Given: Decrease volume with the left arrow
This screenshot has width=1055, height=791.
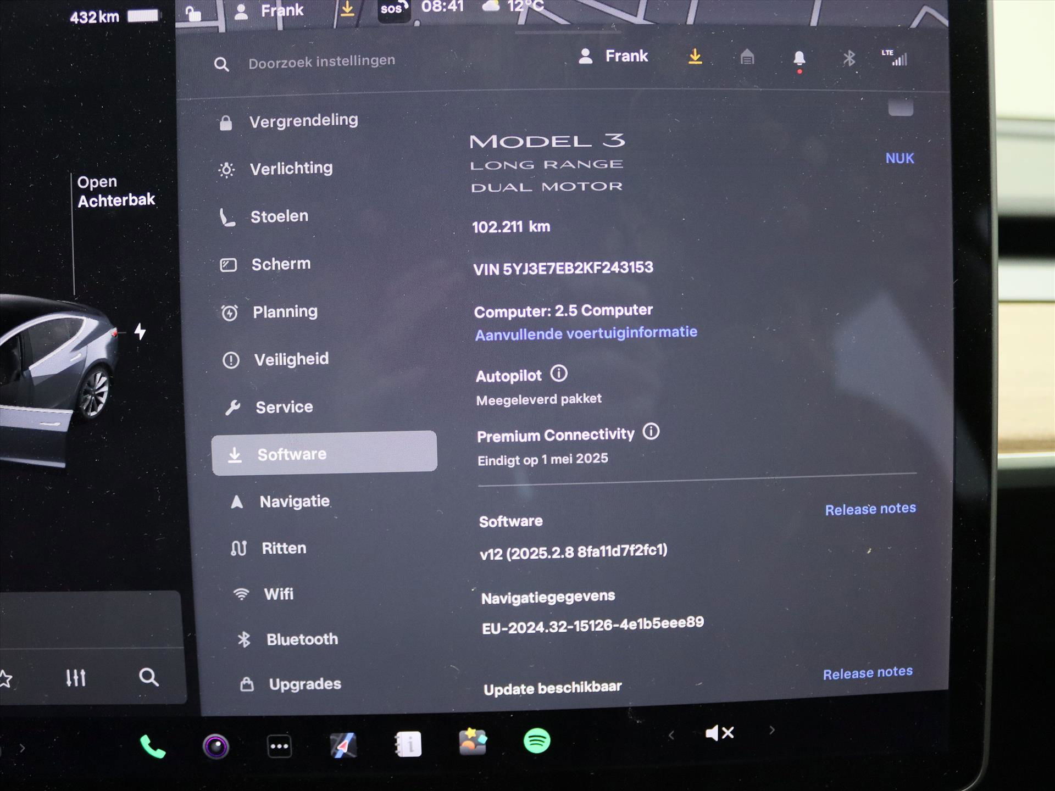Looking at the screenshot, I should pos(671,735).
